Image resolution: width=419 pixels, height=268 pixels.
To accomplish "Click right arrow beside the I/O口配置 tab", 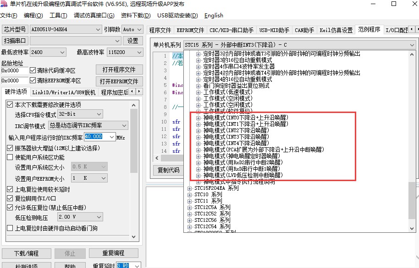I will [x=418, y=29].
